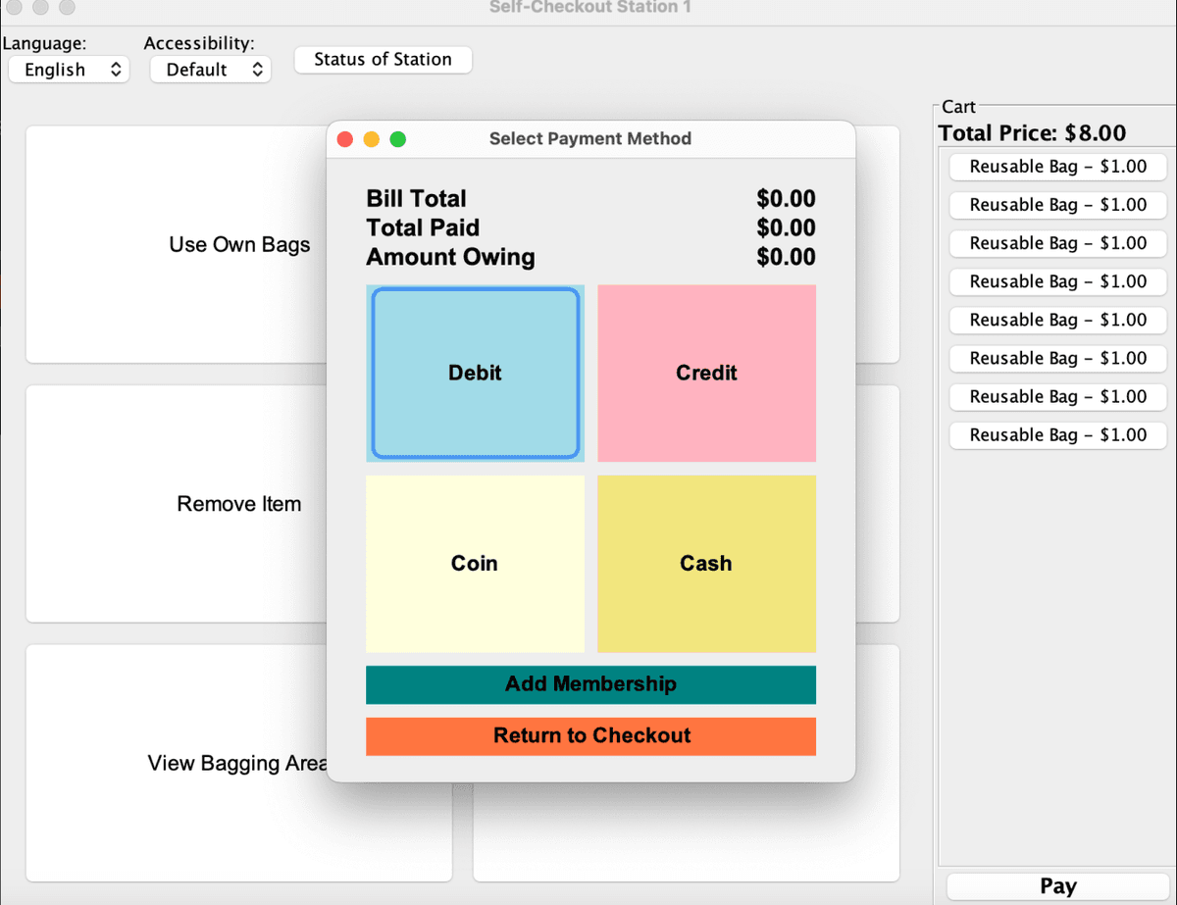Expand the Accessibility dropdown set to Default

tap(210, 70)
